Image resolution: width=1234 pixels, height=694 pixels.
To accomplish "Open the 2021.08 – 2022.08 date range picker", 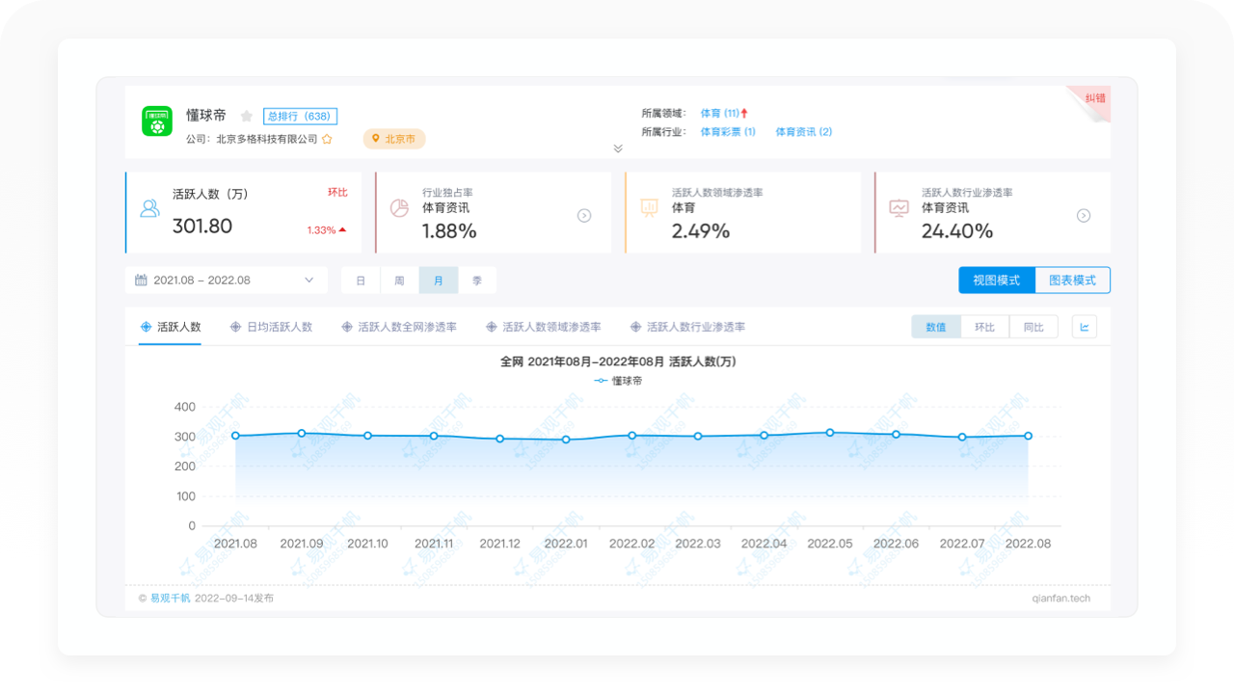I will coord(227,280).
